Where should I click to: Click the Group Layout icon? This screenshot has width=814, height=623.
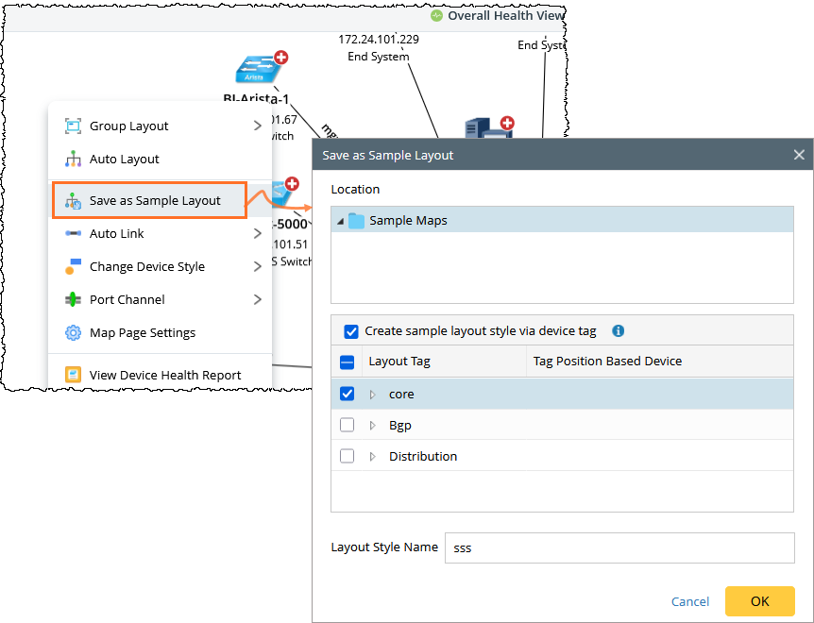pos(73,126)
